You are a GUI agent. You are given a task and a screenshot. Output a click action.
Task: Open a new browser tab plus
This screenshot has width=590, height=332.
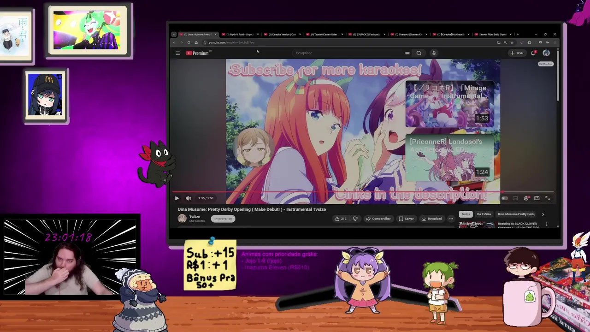tap(518, 35)
